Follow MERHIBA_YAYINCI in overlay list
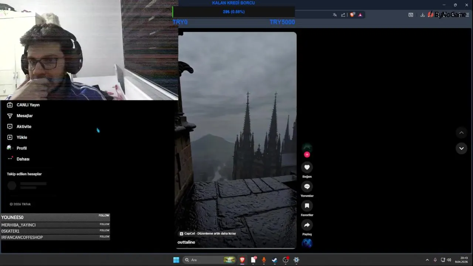 click(104, 224)
